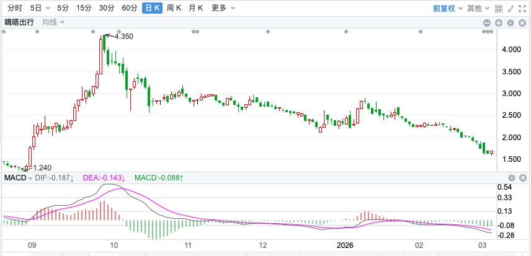
Task: Open main chart settings gear
Action: coord(511,23)
